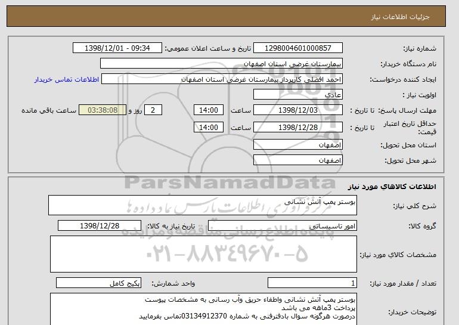
Task: Select the label گروه کالا
Action: coord(423,226)
